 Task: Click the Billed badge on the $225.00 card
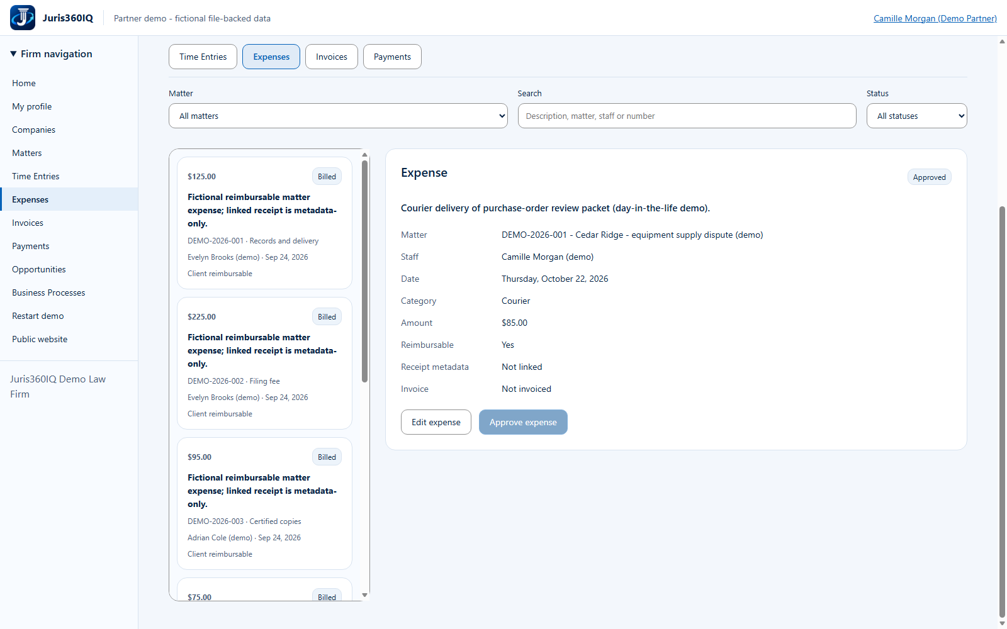click(327, 317)
